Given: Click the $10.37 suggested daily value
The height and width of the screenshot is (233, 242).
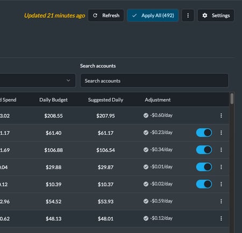Looking at the screenshot, I should pos(105,184).
